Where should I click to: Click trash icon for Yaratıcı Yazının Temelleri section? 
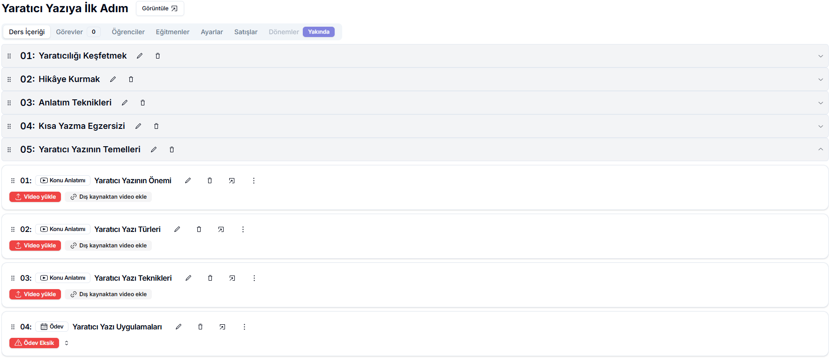pyautogui.click(x=172, y=149)
